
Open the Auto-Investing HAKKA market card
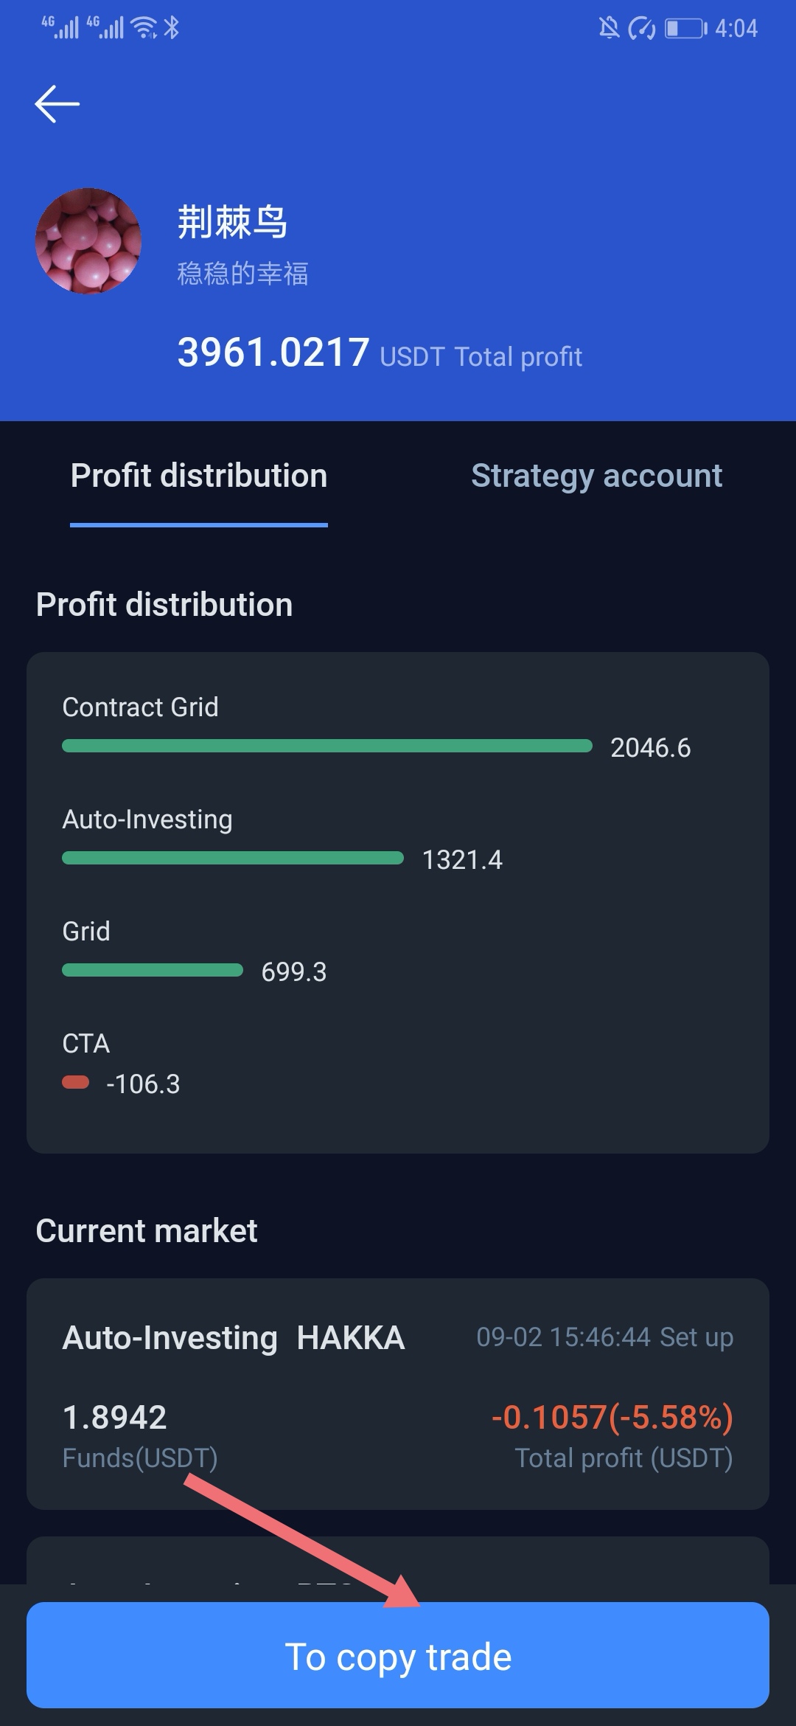(x=398, y=1393)
